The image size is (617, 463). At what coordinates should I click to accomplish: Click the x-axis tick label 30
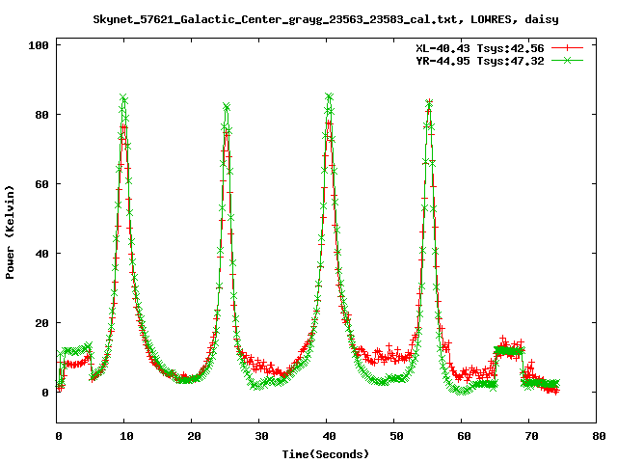(x=261, y=436)
